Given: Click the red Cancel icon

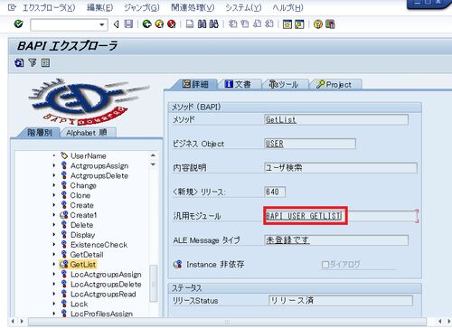Looking at the screenshot, I should 172,24.
